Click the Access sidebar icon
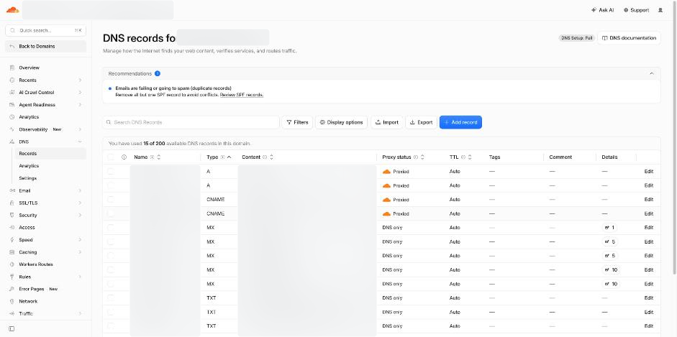This screenshot has width=677, height=337. pos(12,228)
